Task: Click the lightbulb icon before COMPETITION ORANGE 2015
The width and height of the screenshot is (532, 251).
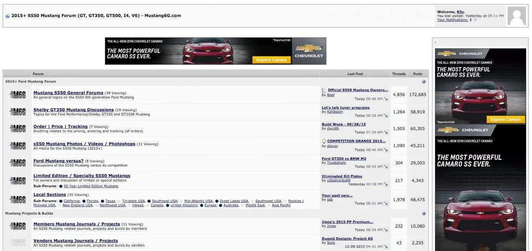Action: coord(324,141)
